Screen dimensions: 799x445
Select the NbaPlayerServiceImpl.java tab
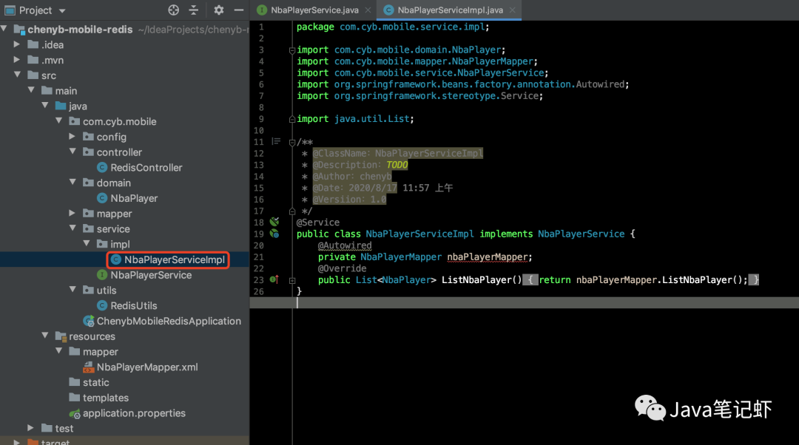click(449, 10)
